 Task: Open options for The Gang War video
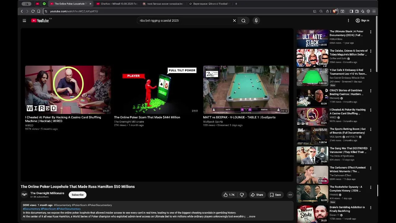coord(371,149)
